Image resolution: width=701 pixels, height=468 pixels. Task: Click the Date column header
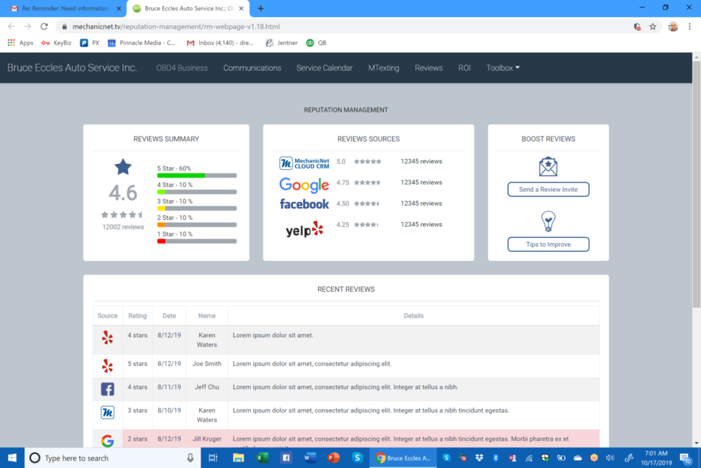pos(169,316)
